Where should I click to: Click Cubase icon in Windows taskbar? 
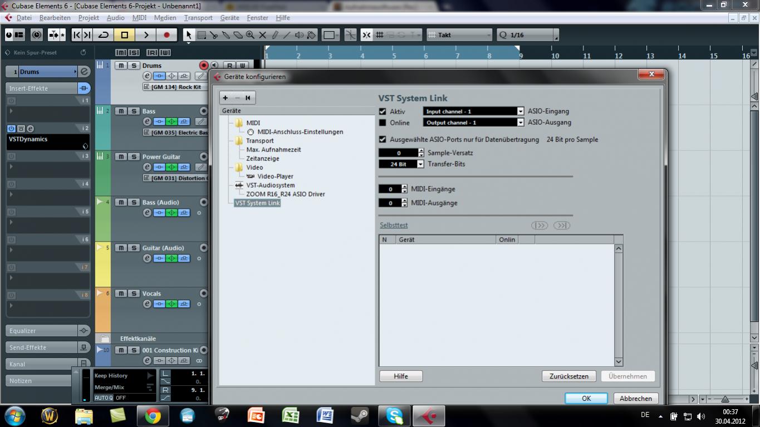[x=428, y=415]
